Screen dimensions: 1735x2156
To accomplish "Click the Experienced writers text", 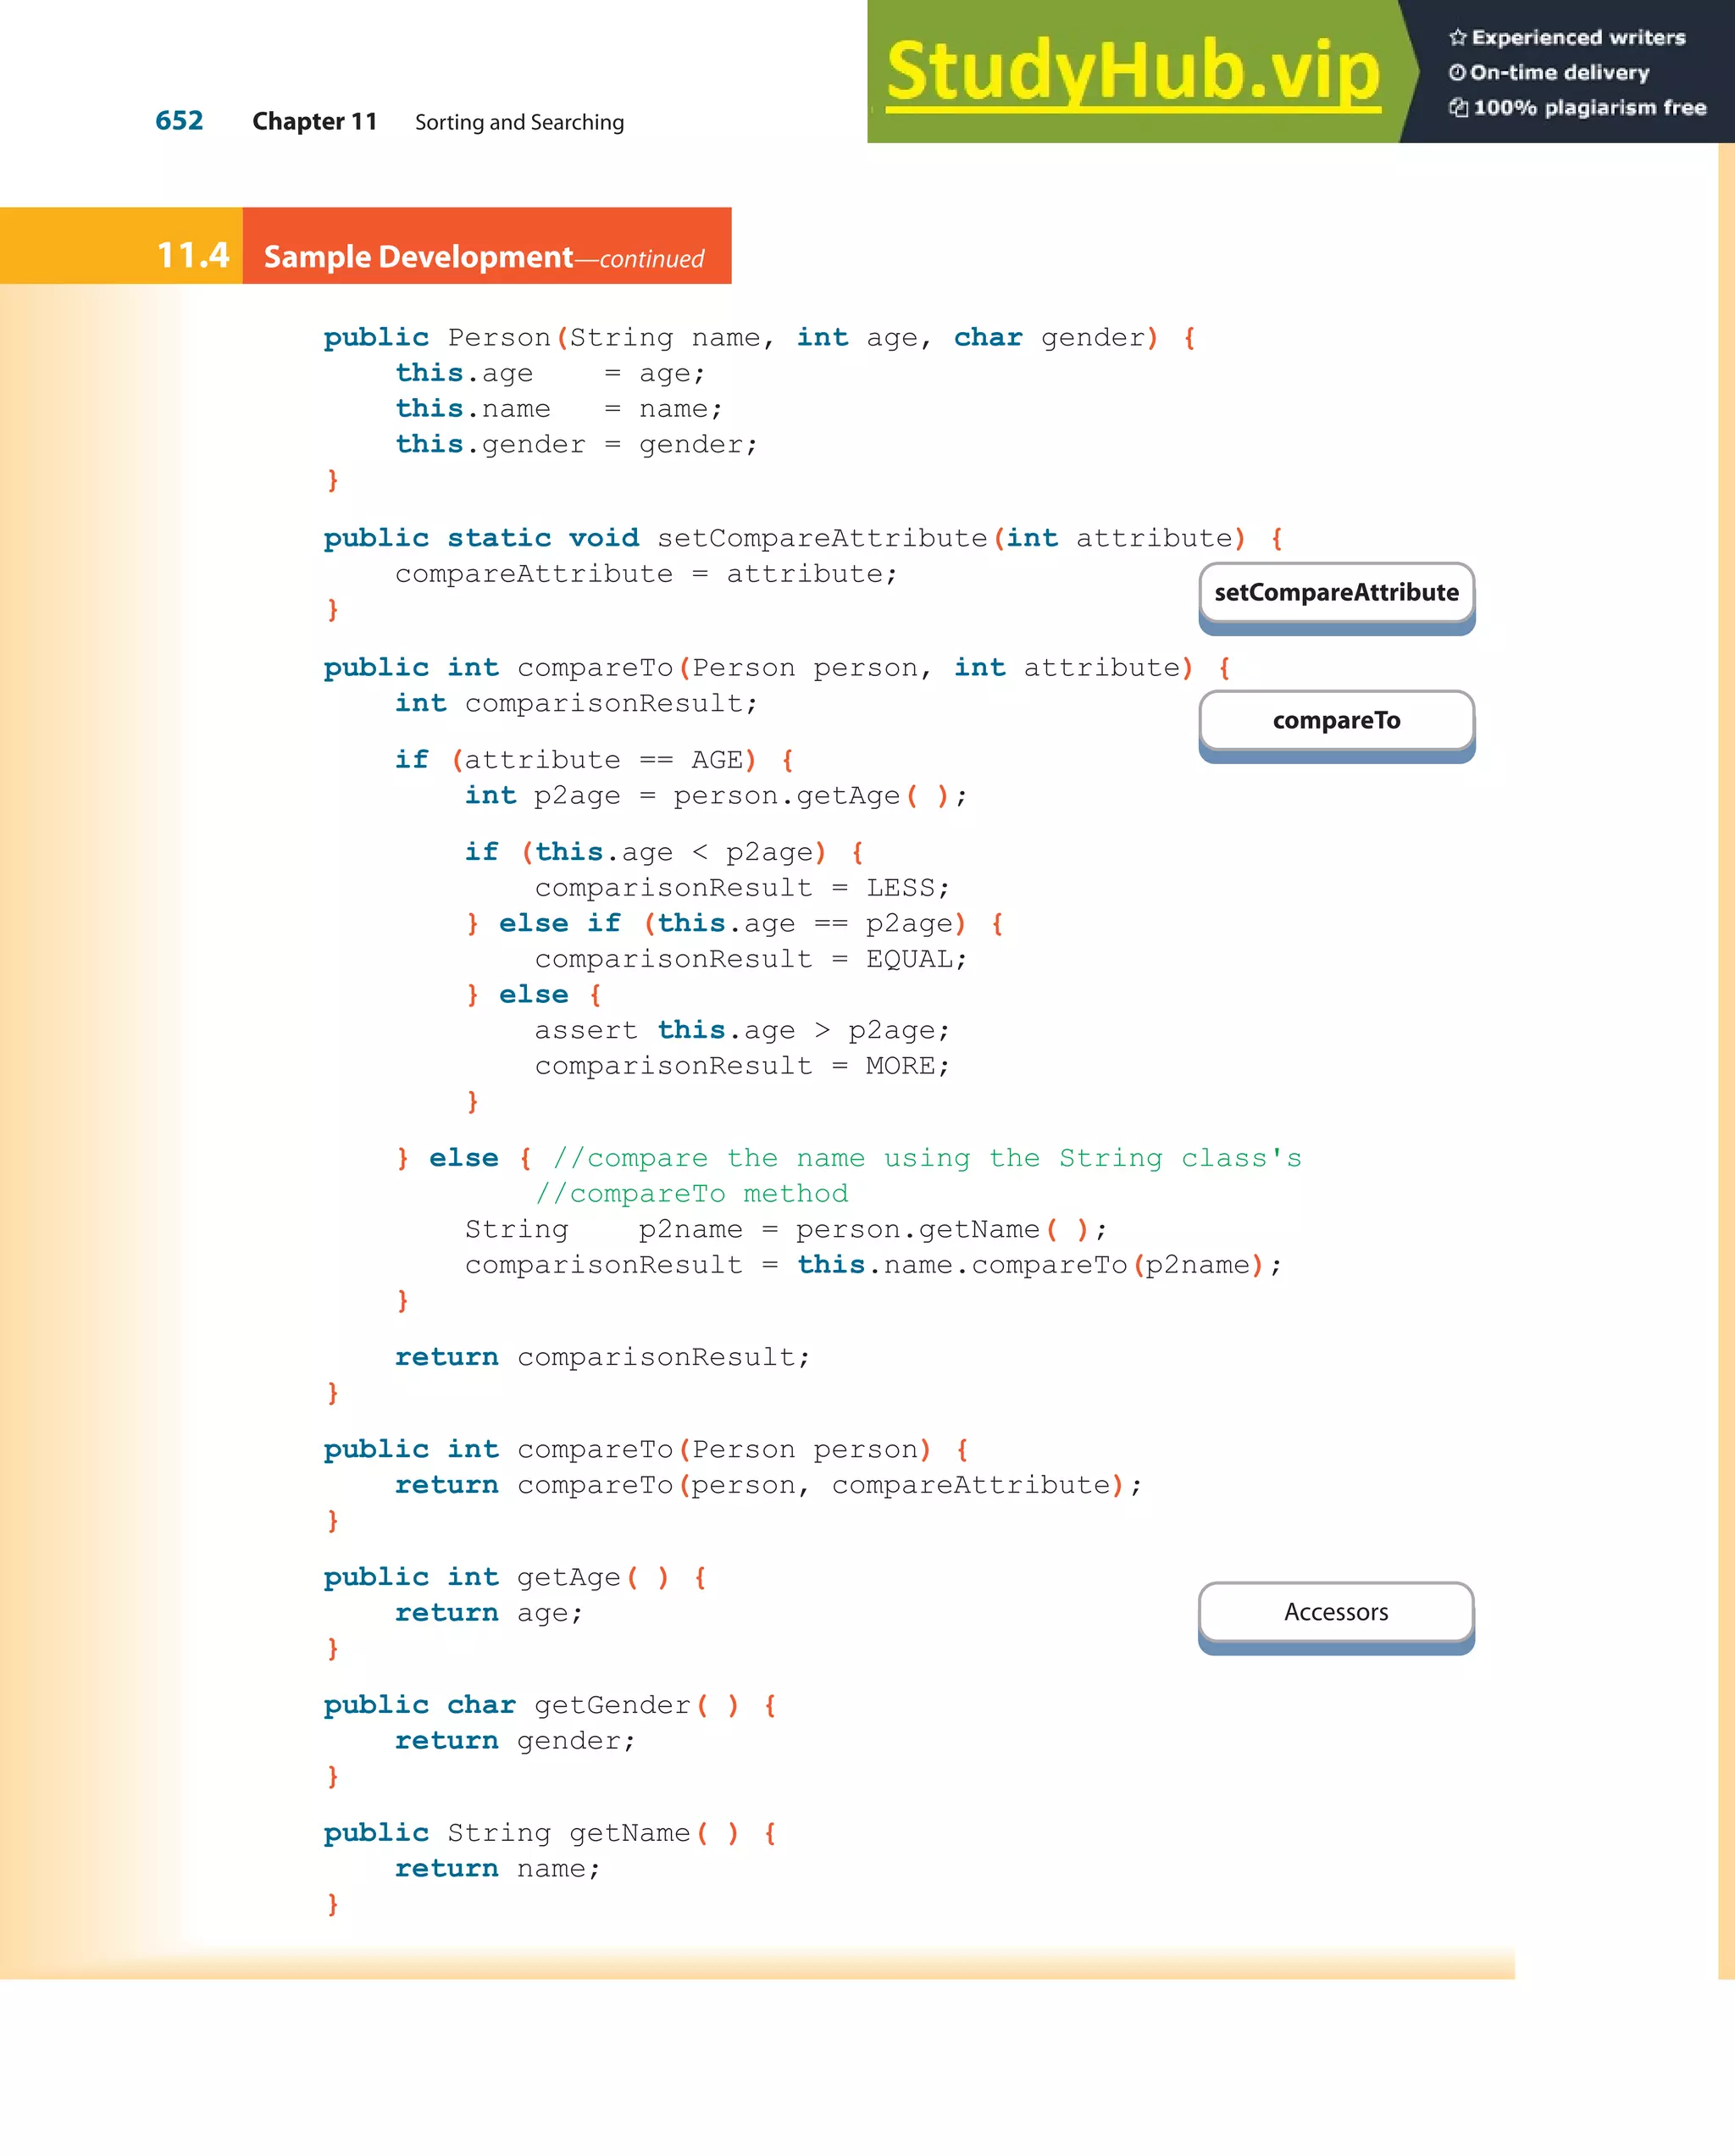I will click(x=1578, y=38).
